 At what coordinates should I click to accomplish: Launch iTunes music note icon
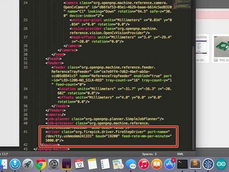144,164
